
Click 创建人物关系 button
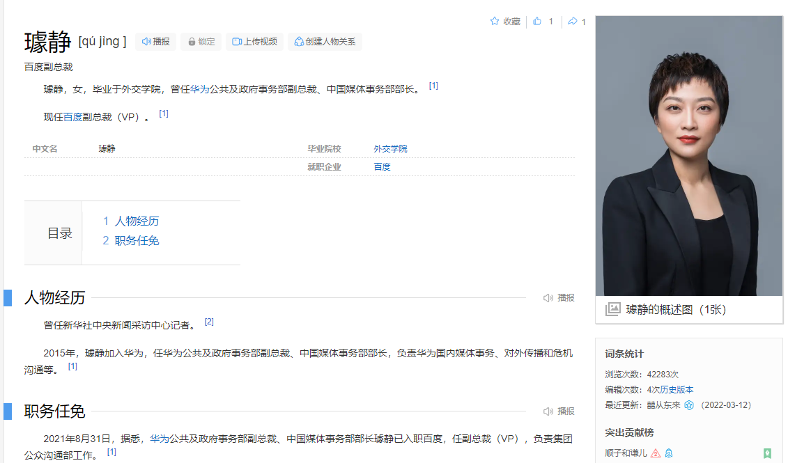[x=325, y=42]
